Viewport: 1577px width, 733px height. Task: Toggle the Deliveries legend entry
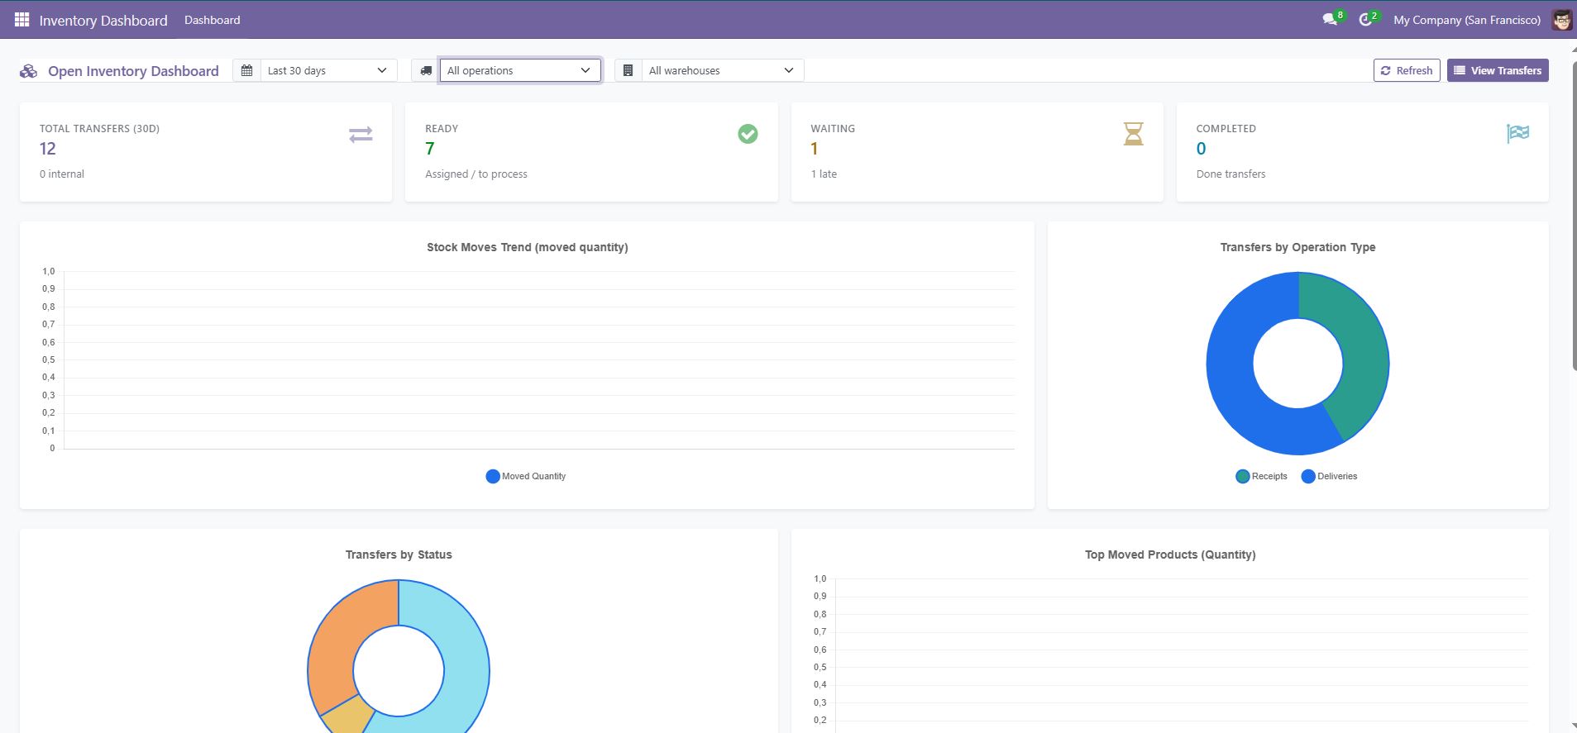tap(1329, 476)
